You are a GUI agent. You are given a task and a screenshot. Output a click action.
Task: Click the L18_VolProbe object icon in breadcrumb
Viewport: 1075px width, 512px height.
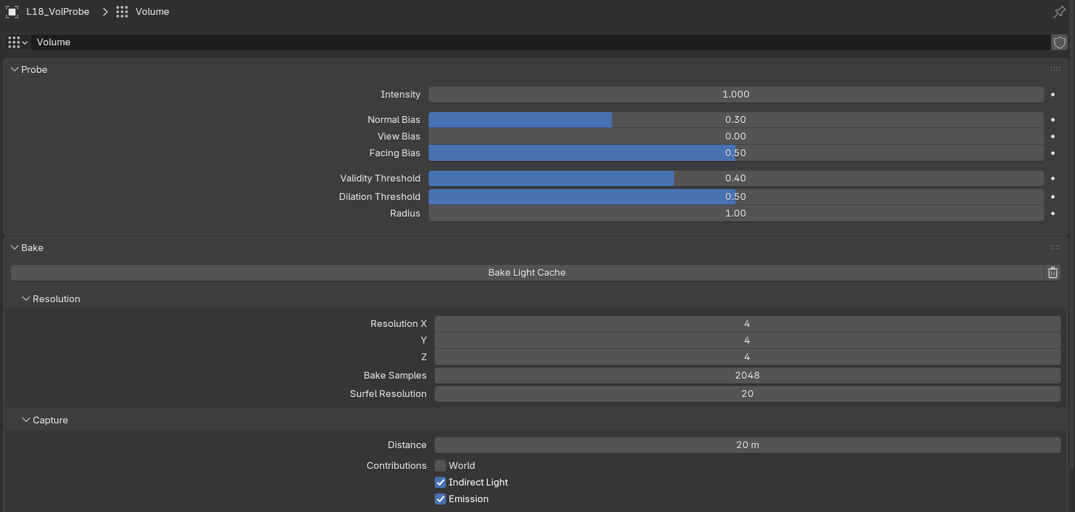[x=12, y=11]
